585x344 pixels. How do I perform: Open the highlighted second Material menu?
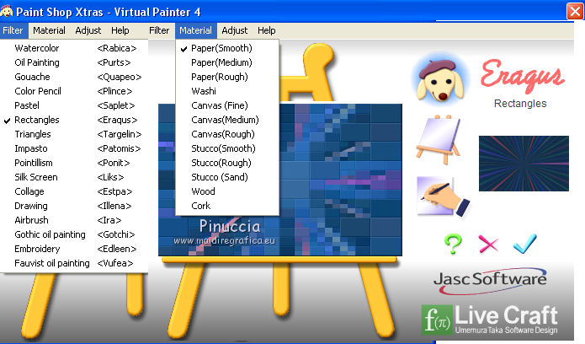[195, 30]
